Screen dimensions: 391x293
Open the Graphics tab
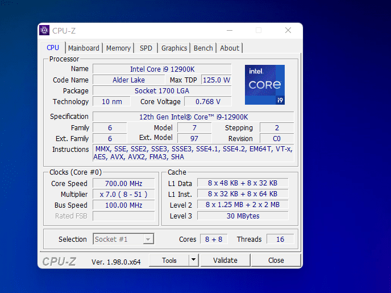[174, 48]
